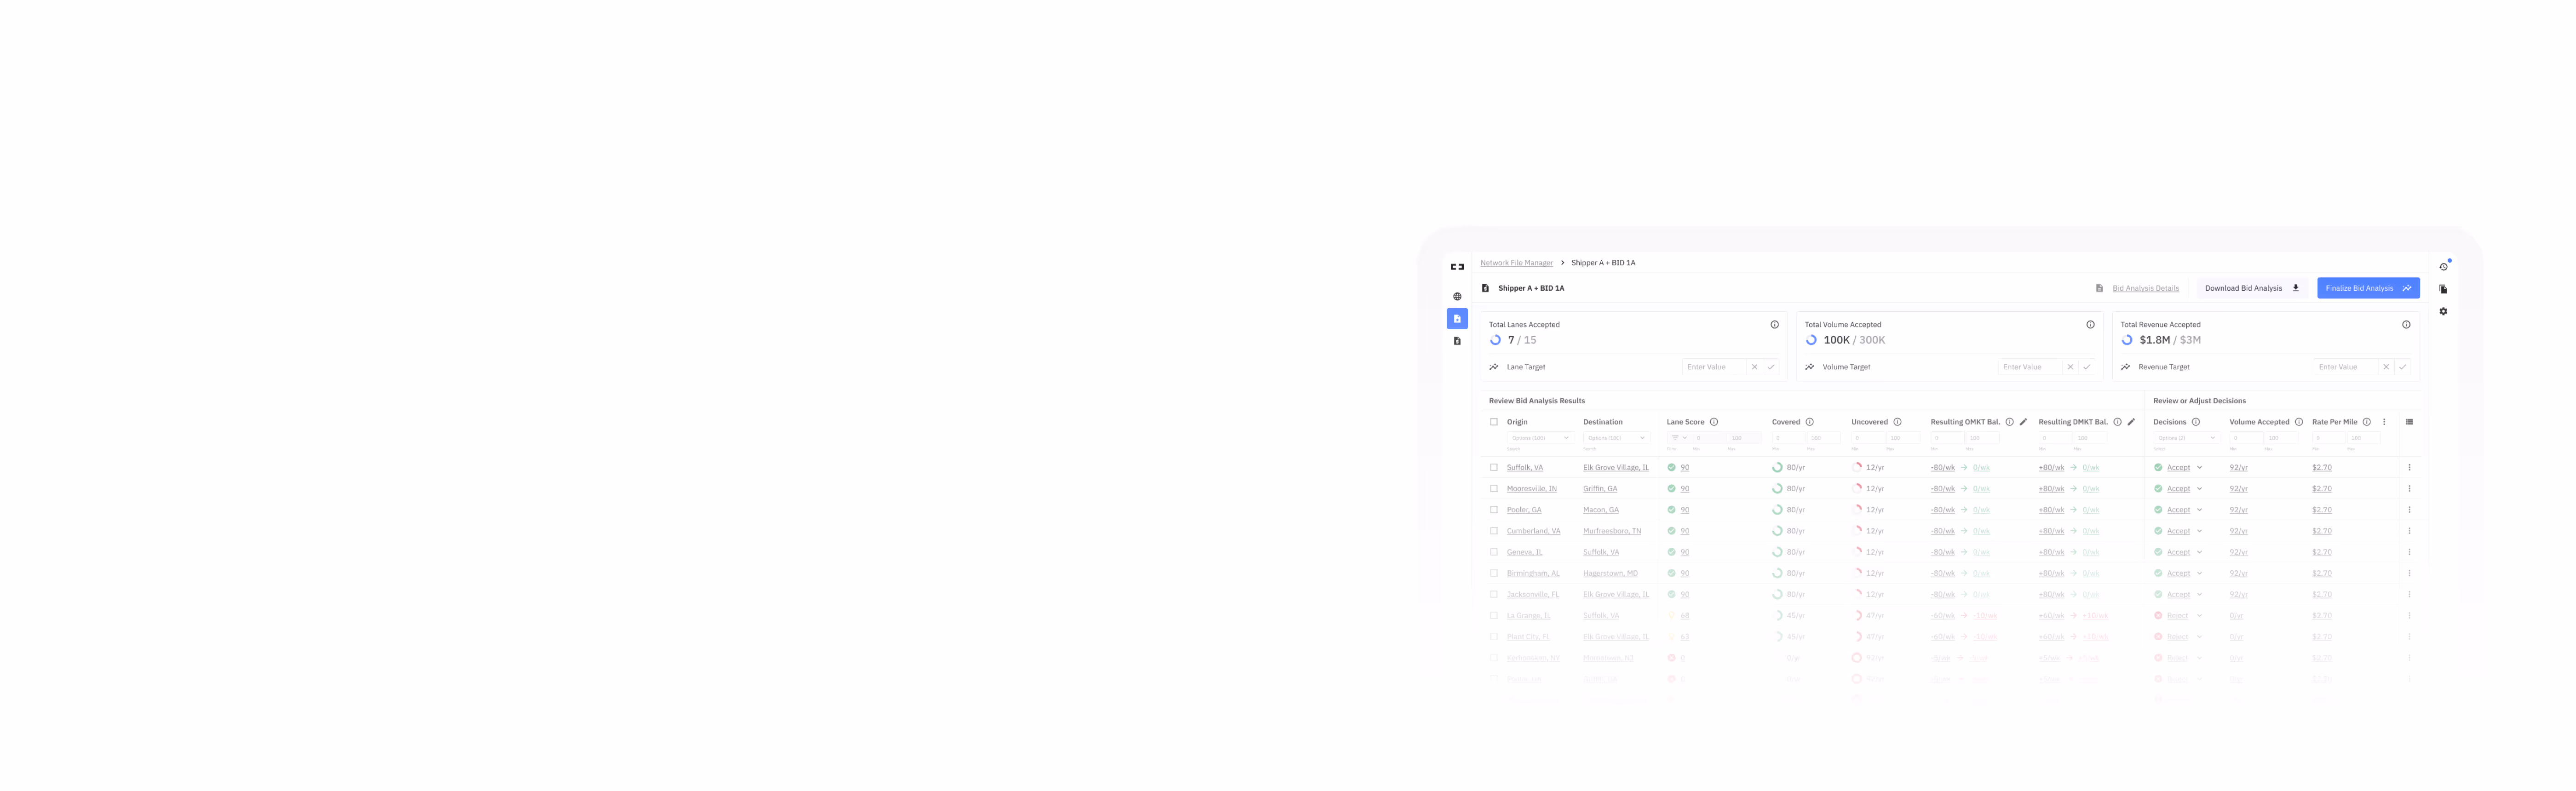
Task: Select highlighted document page in left sidebar
Action: point(1456,319)
